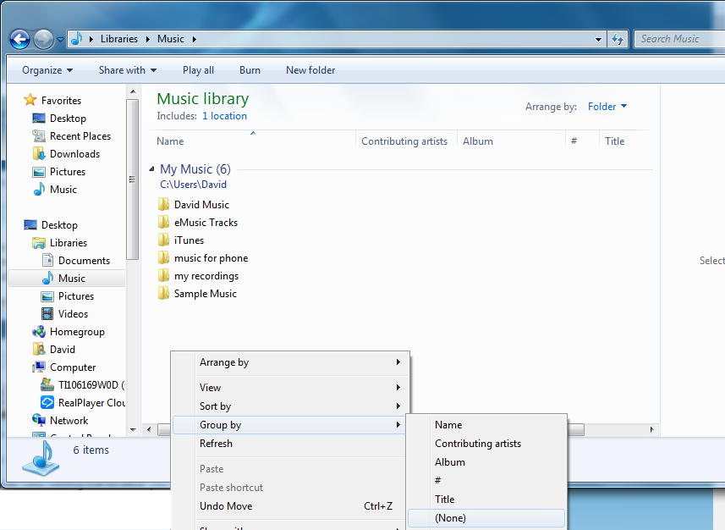Open the Organize dropdown
This screenshot has height=530, width=725.
pyautogui.click(x=47, y=70)
